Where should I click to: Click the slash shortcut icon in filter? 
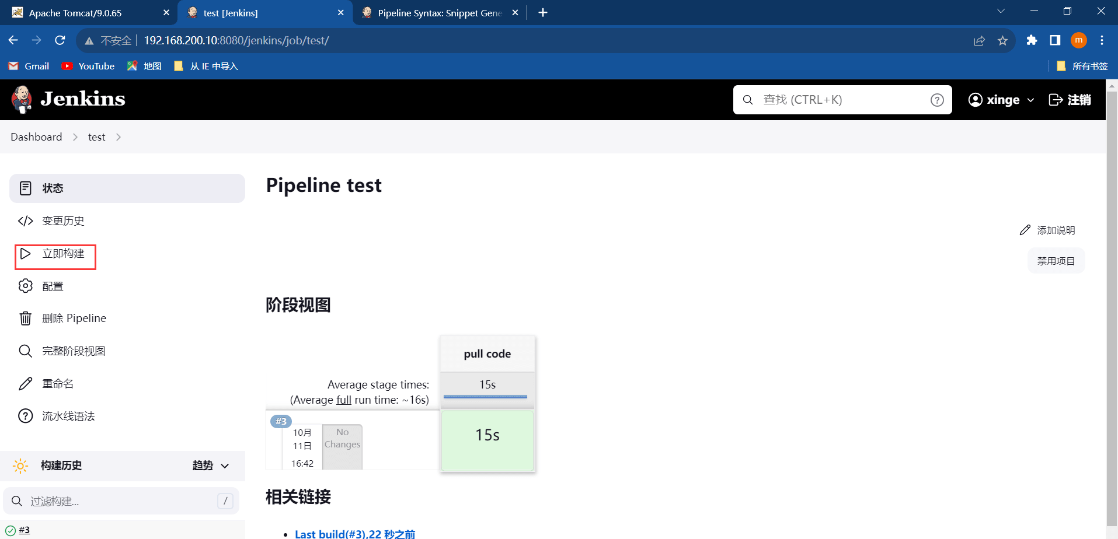tap(225, 501)
